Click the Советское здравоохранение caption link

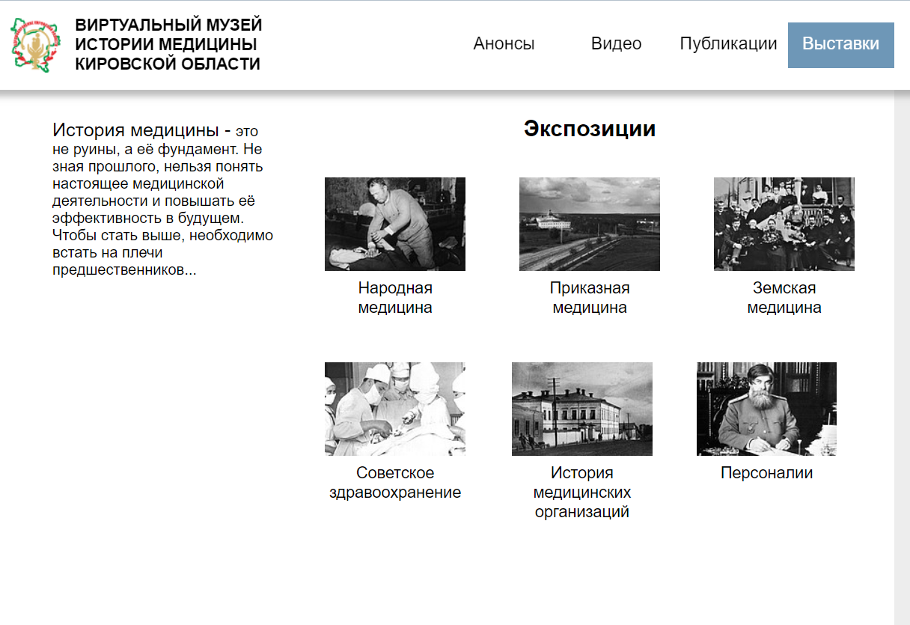tap(395, 483)
